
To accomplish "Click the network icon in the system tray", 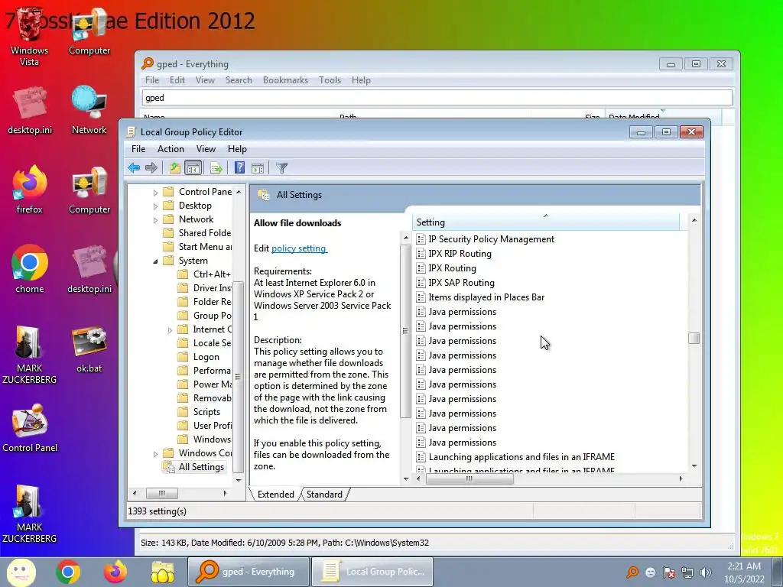I will click(687, 572).
